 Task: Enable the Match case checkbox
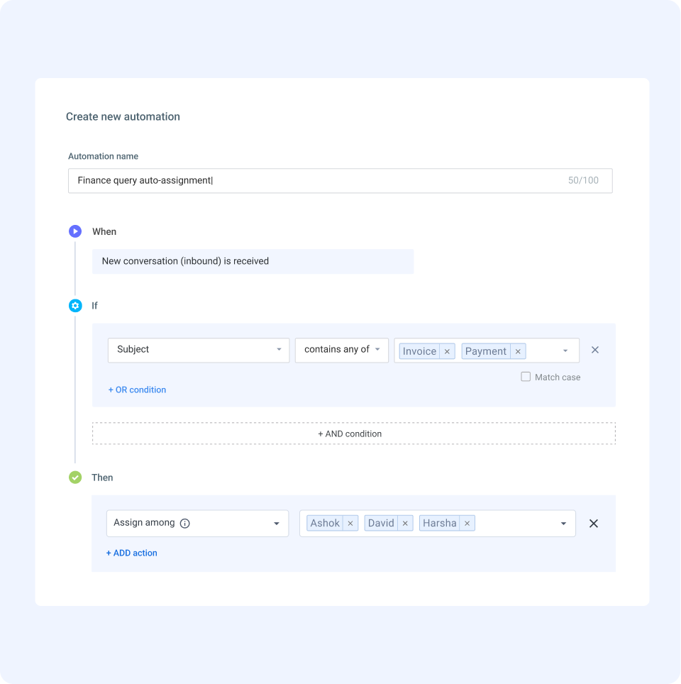click(x=525, y=377)
